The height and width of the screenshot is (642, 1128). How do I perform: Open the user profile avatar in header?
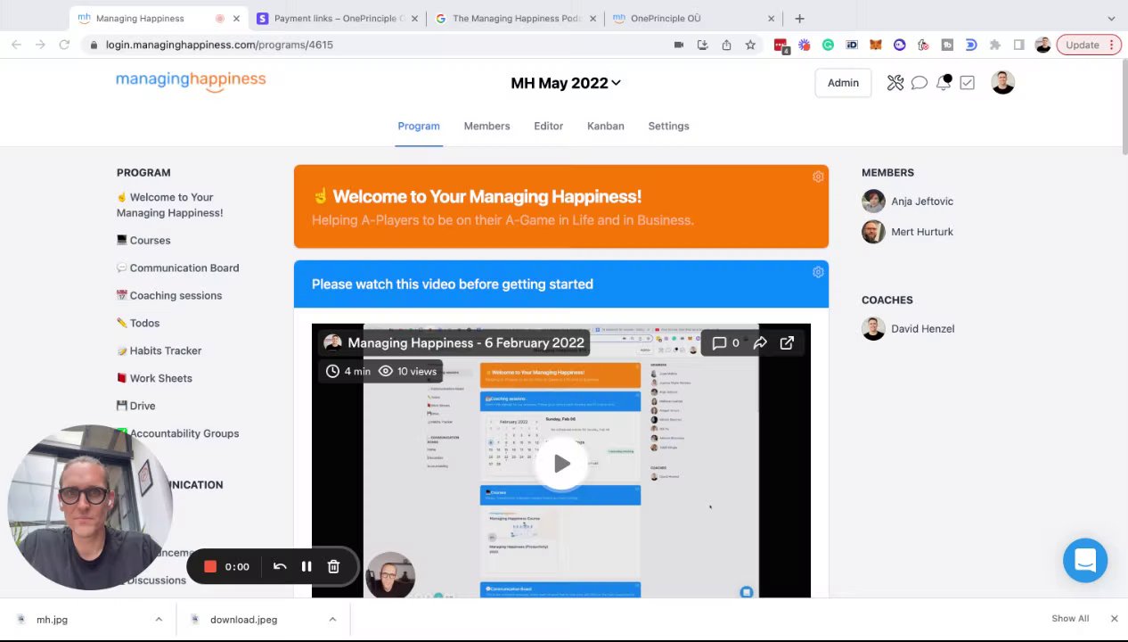click(x=1002, y=83)
